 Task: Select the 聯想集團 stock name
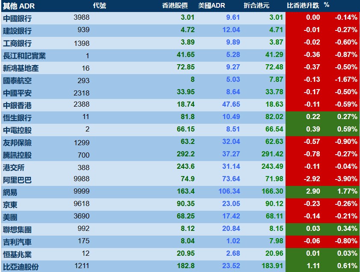point(17,230)
